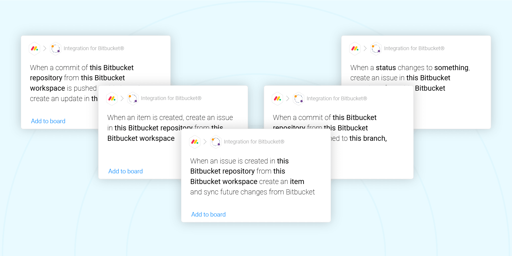Screen dimensions: 512x256
Task: Click monday.com logo on issue created card
Action: pos(195,142)
